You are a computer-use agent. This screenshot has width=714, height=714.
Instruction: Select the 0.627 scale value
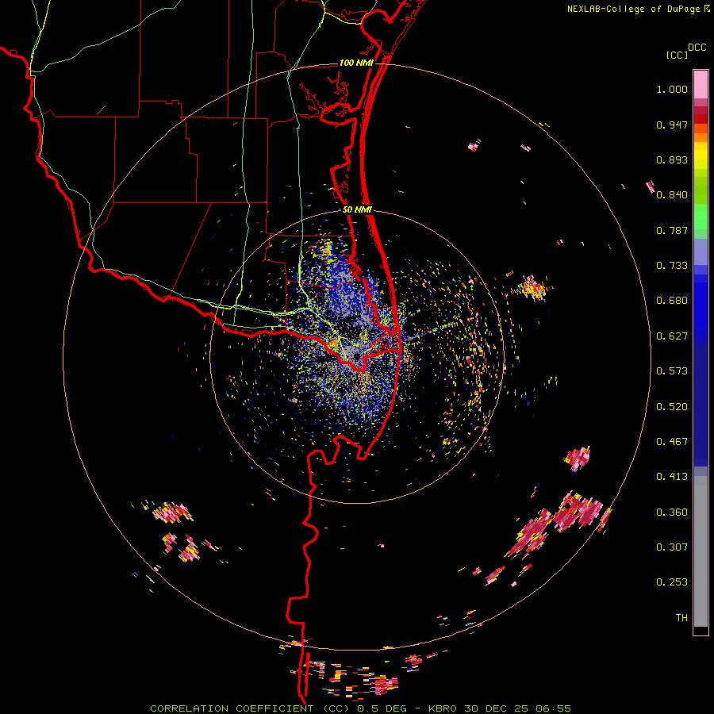pyautogui.click(x=672, y=336)
